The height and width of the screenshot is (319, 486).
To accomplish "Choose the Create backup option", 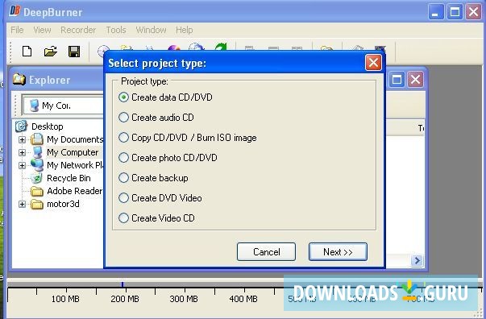I will coord(153,178).
